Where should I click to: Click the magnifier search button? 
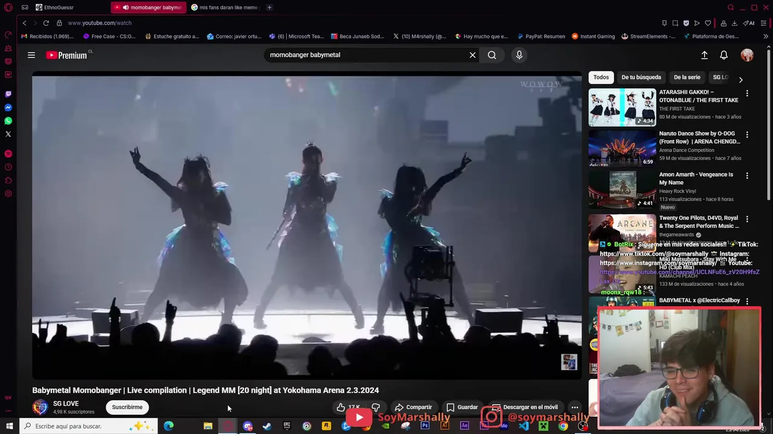[x=492, y=55]
